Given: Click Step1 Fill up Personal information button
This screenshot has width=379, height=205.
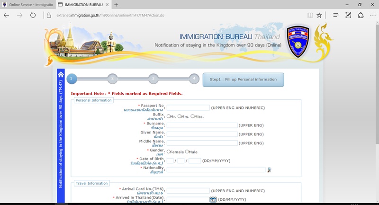Looking at the screenshot, I should point(243,80).
